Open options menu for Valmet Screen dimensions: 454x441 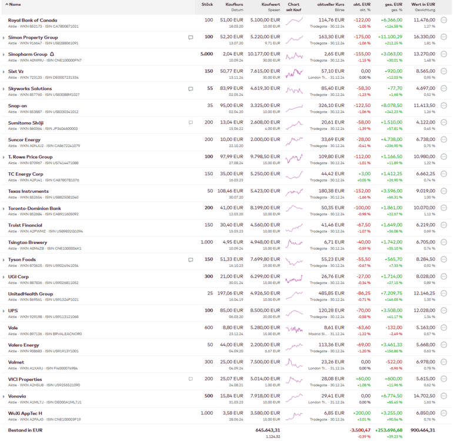[443, 362]
